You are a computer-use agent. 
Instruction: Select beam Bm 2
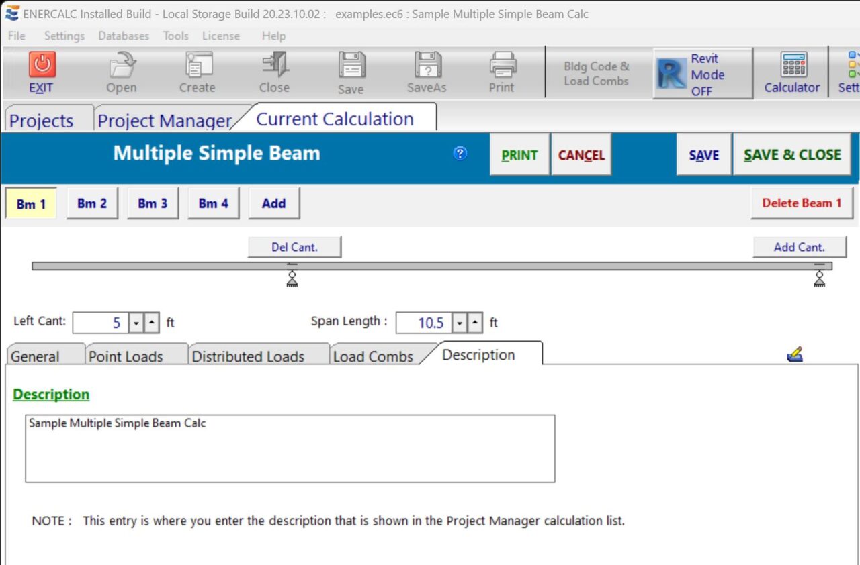click(x=92, y=203)
